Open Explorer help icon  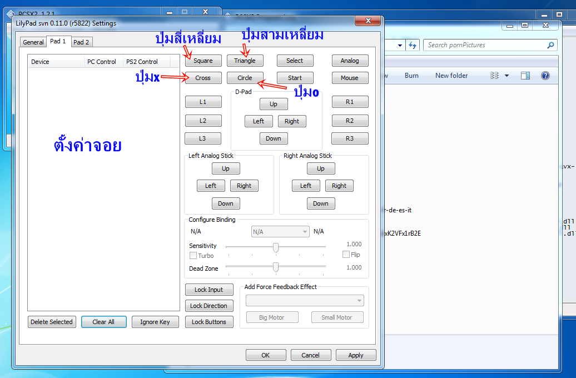tap(545, 76)
